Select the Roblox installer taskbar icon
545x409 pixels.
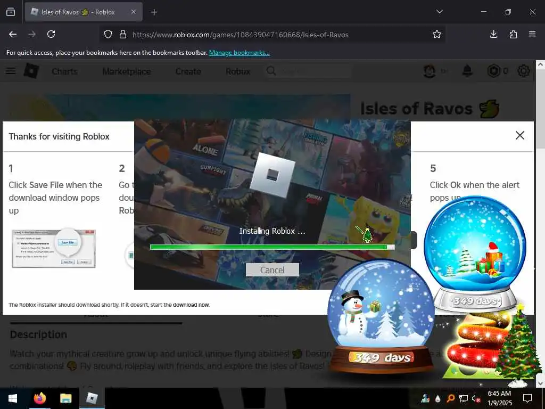click(92, 398)
